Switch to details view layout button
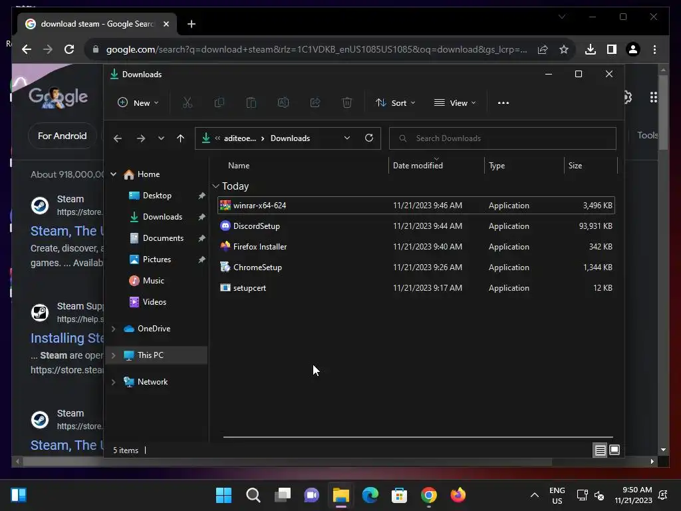The image size is (681, 511). point(601,450)
